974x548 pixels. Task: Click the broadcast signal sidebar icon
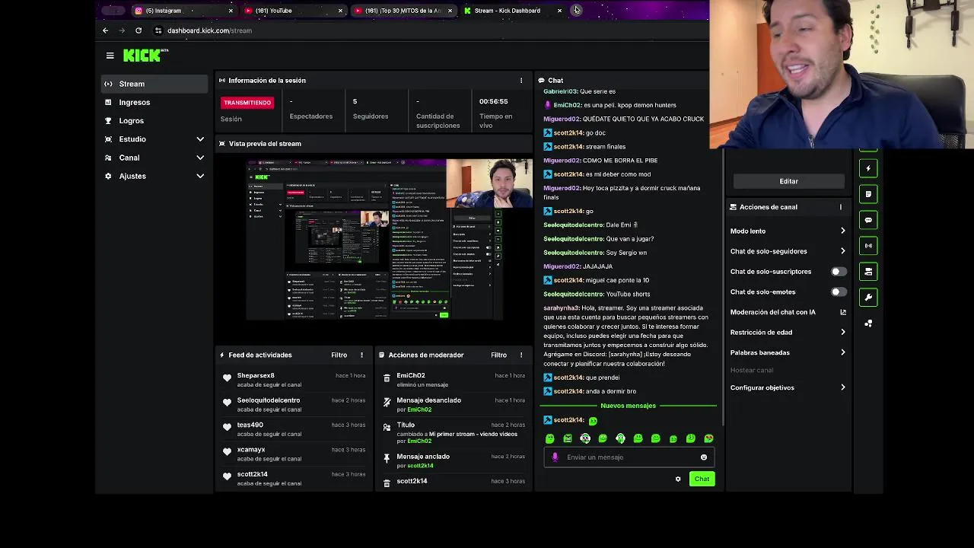[x=868, y=246]
